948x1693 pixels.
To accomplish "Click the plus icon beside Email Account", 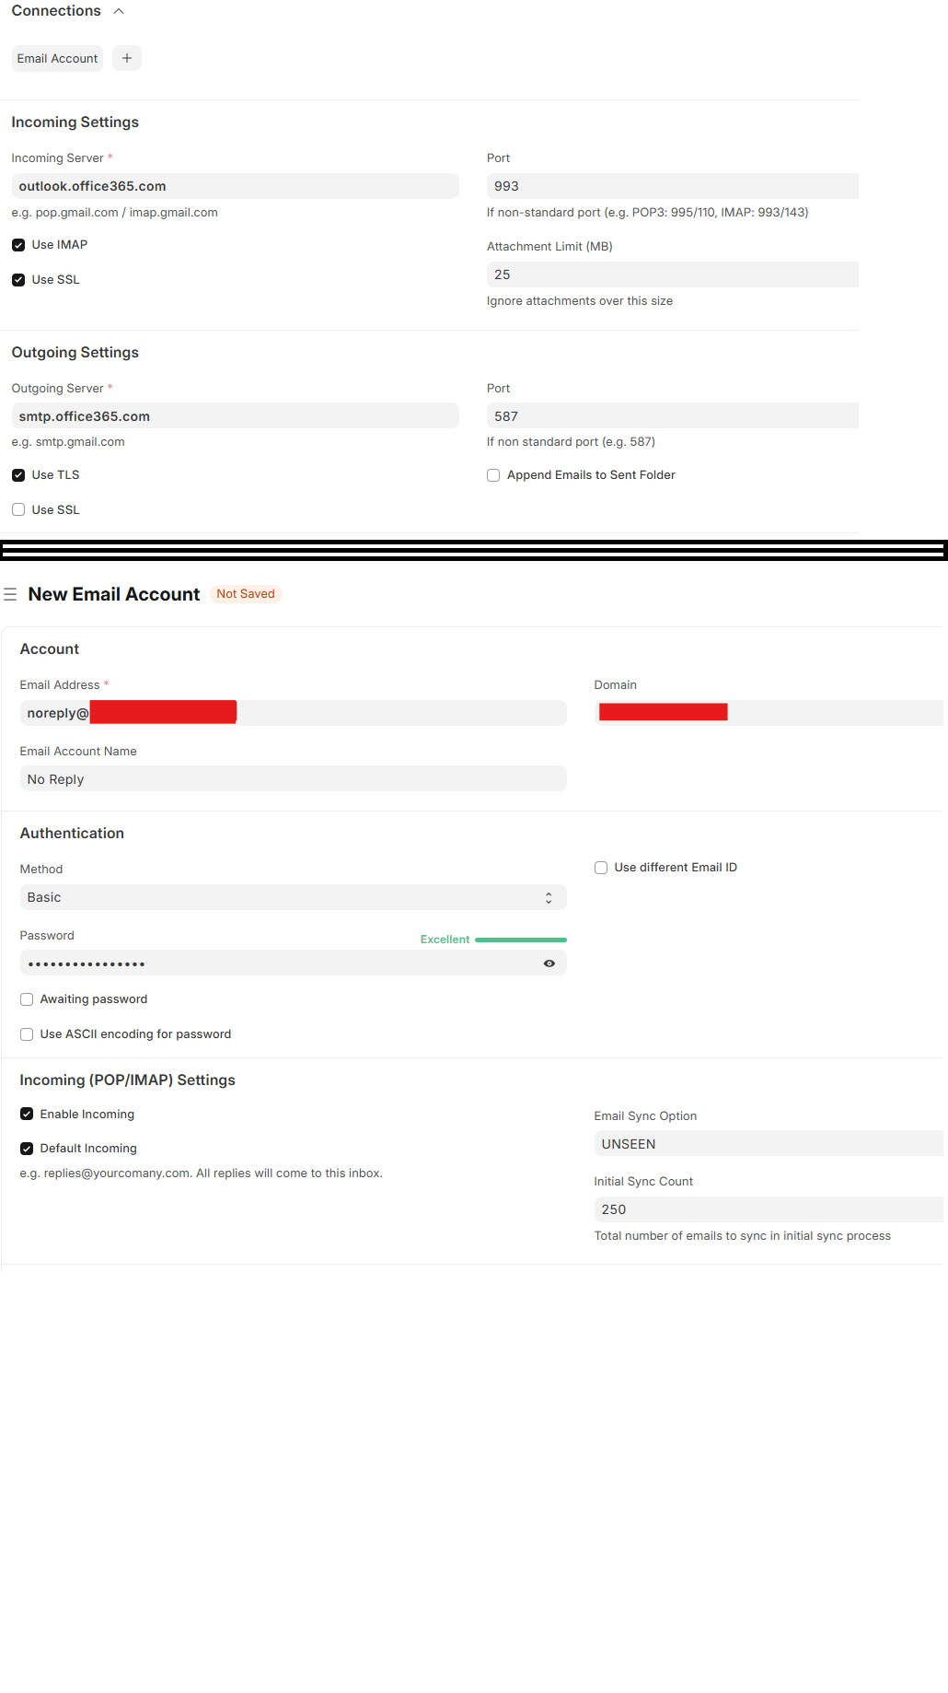I will (127, 58).
